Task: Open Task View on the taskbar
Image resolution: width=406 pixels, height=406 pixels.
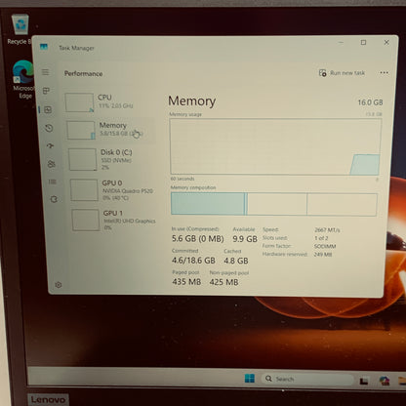Action: (x=364, y=381)
